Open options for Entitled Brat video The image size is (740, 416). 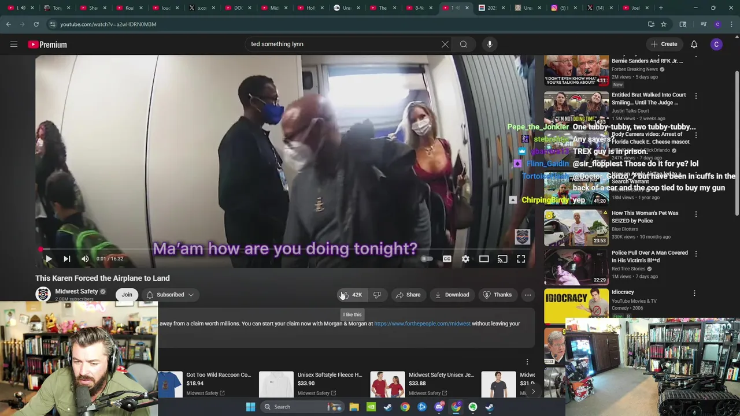coord(695,96)
